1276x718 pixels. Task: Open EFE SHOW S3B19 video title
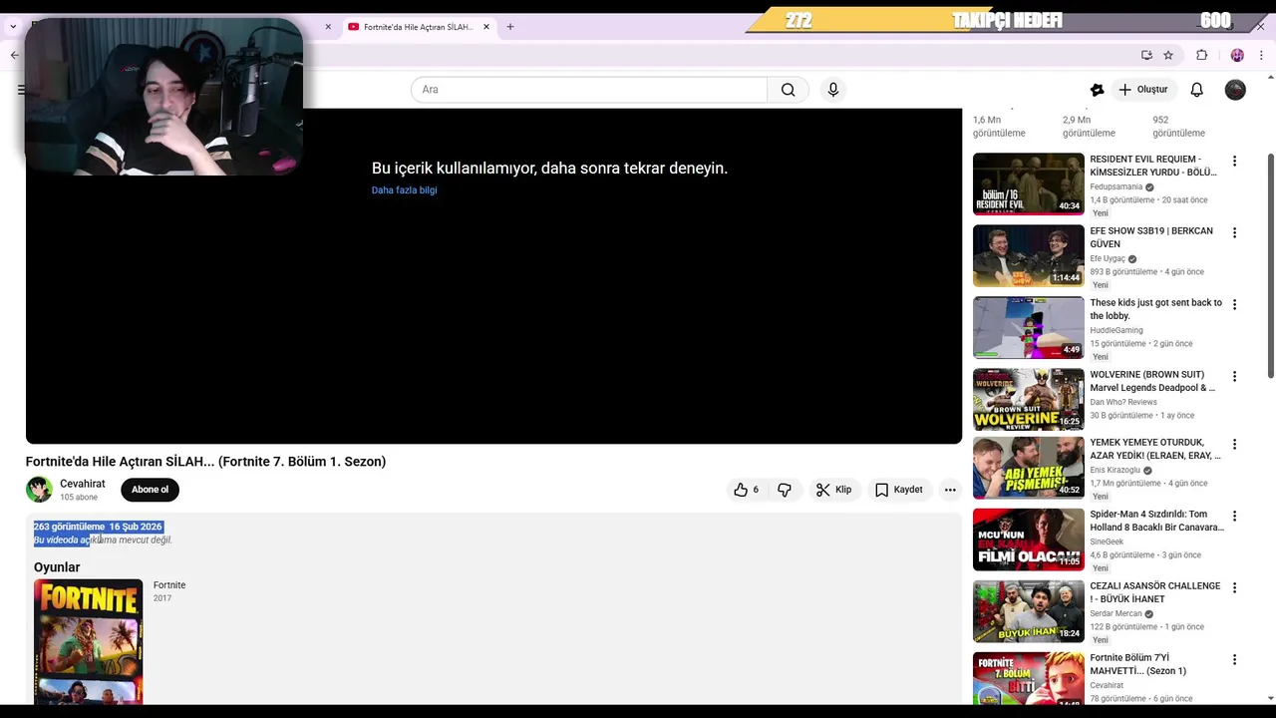1151,237
